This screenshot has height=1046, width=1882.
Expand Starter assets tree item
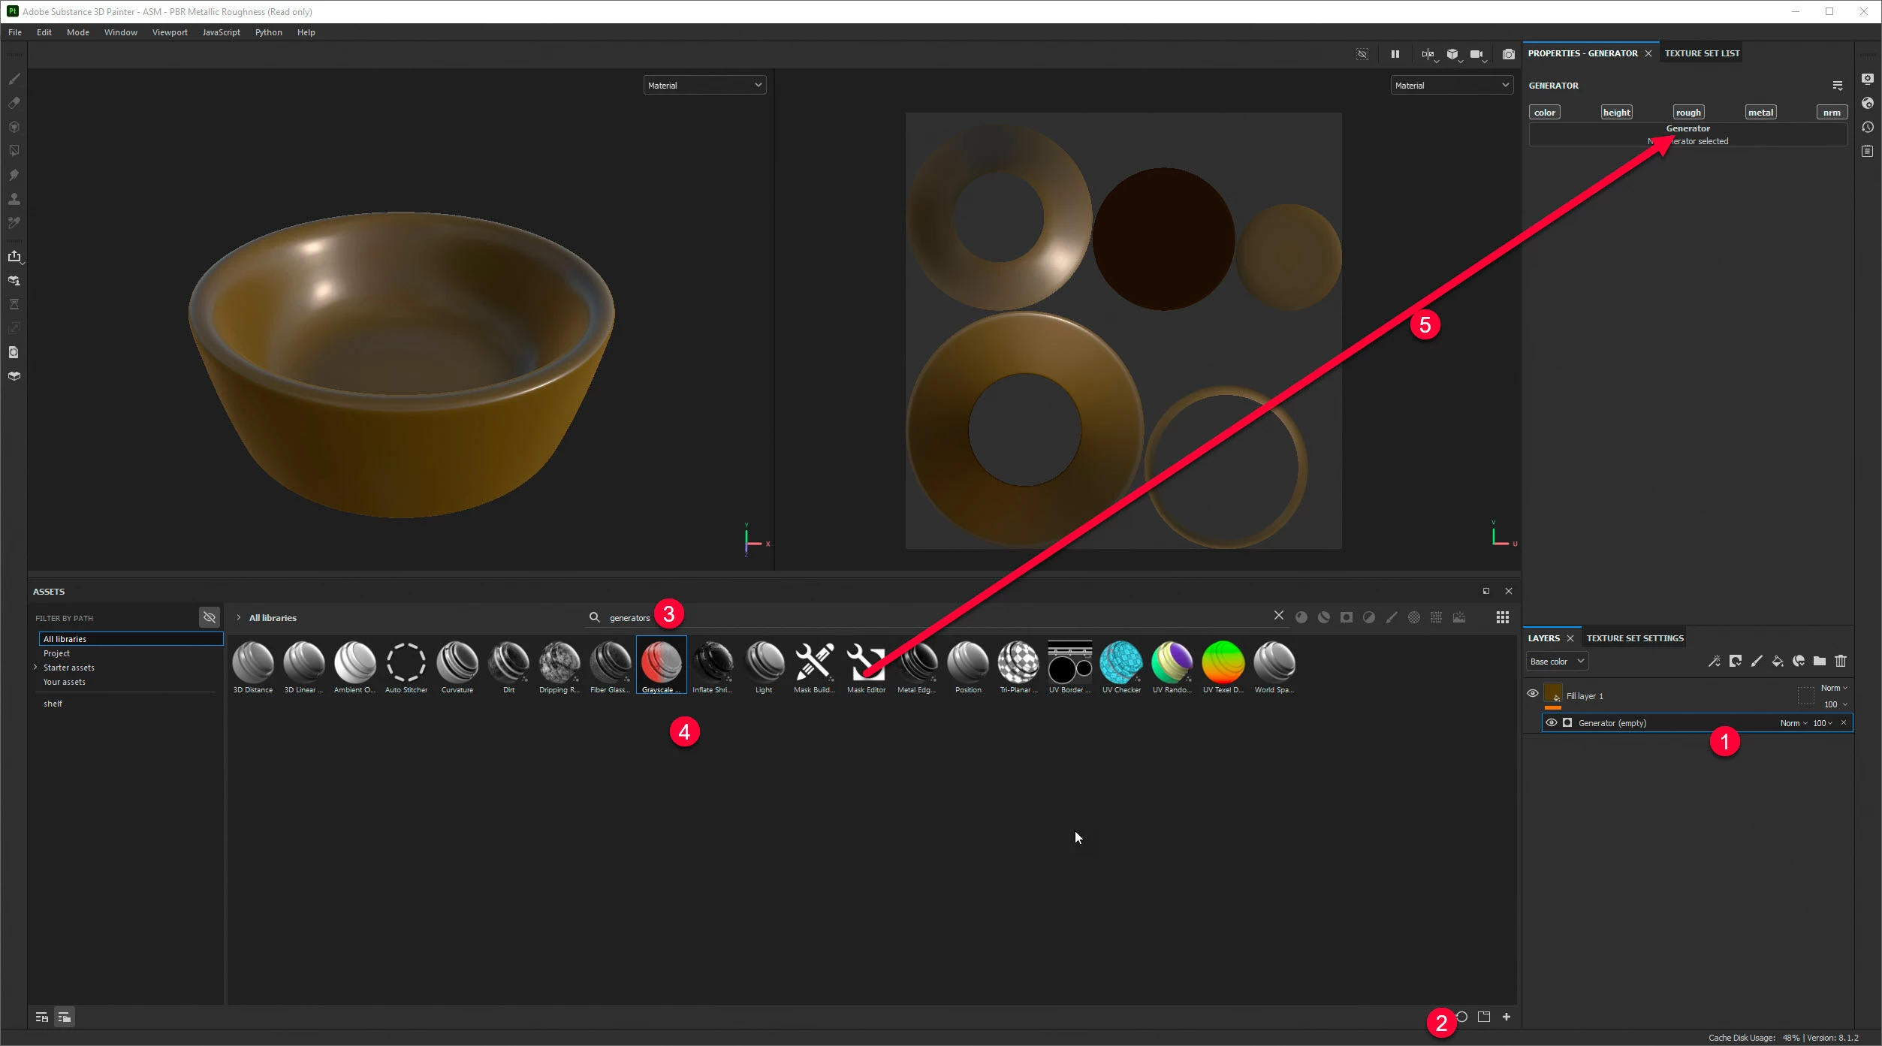35,668
